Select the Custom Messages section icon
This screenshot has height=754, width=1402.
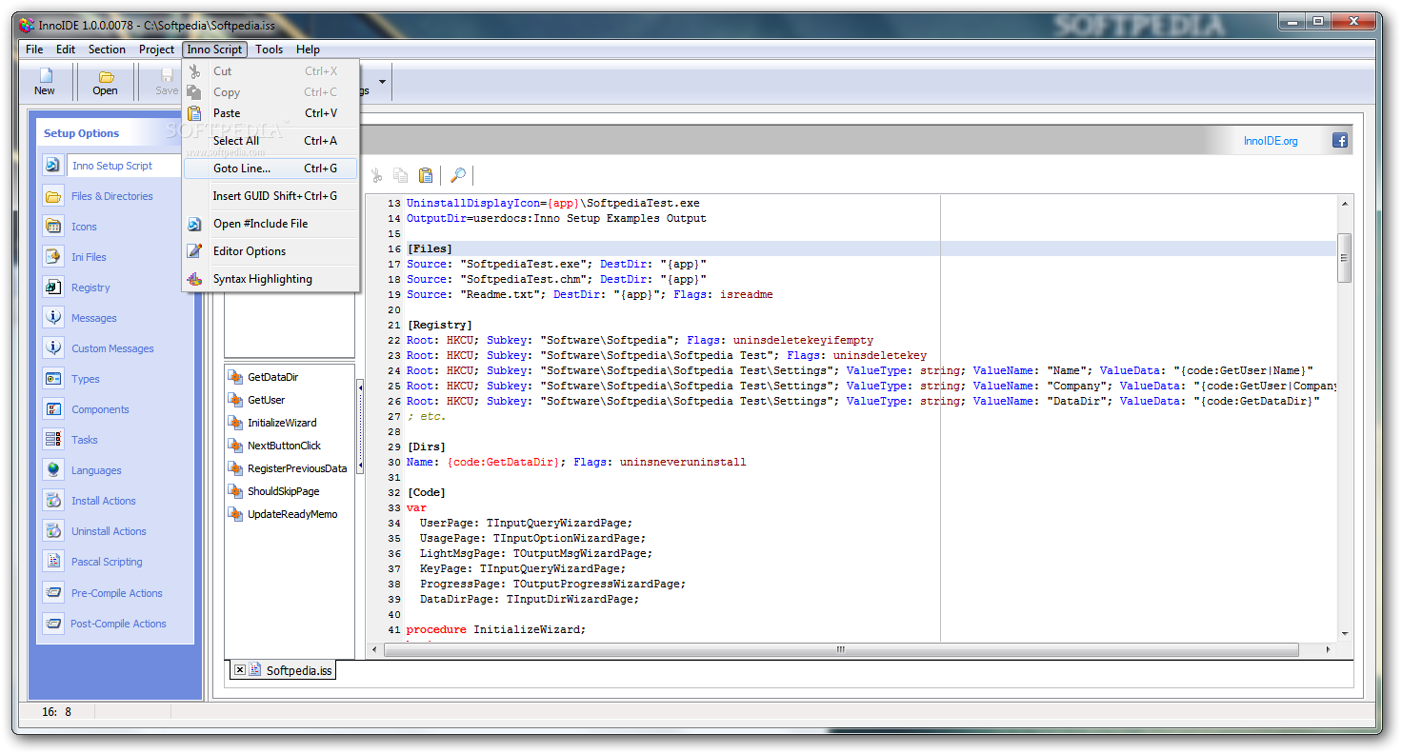(x=53, y=348)
